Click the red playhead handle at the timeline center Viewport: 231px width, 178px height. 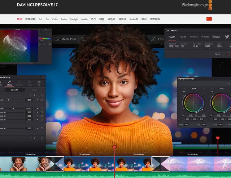(x=114, y=147)
